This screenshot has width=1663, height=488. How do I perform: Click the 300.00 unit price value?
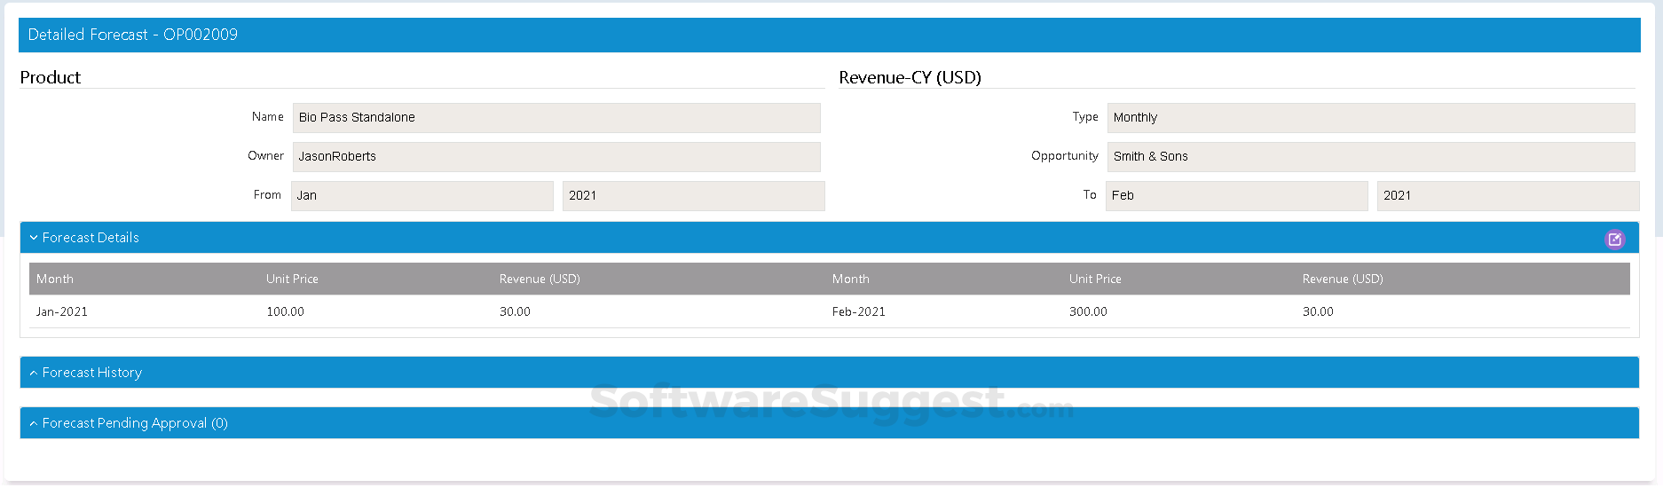(x=1088, y=311)
